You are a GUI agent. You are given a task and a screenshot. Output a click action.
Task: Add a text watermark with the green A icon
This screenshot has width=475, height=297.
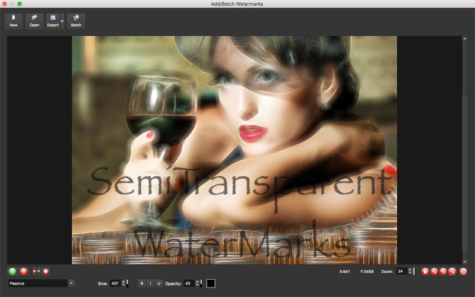[x=12, y=271]
